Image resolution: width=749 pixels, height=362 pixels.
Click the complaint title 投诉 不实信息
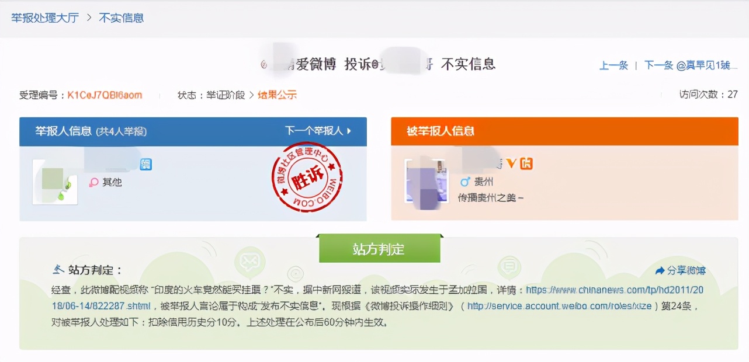(377, 64)
